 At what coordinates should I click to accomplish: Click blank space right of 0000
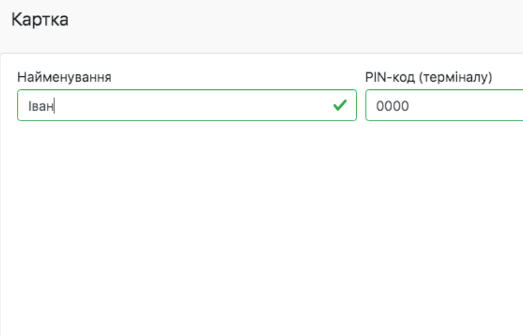pos(468,106)
